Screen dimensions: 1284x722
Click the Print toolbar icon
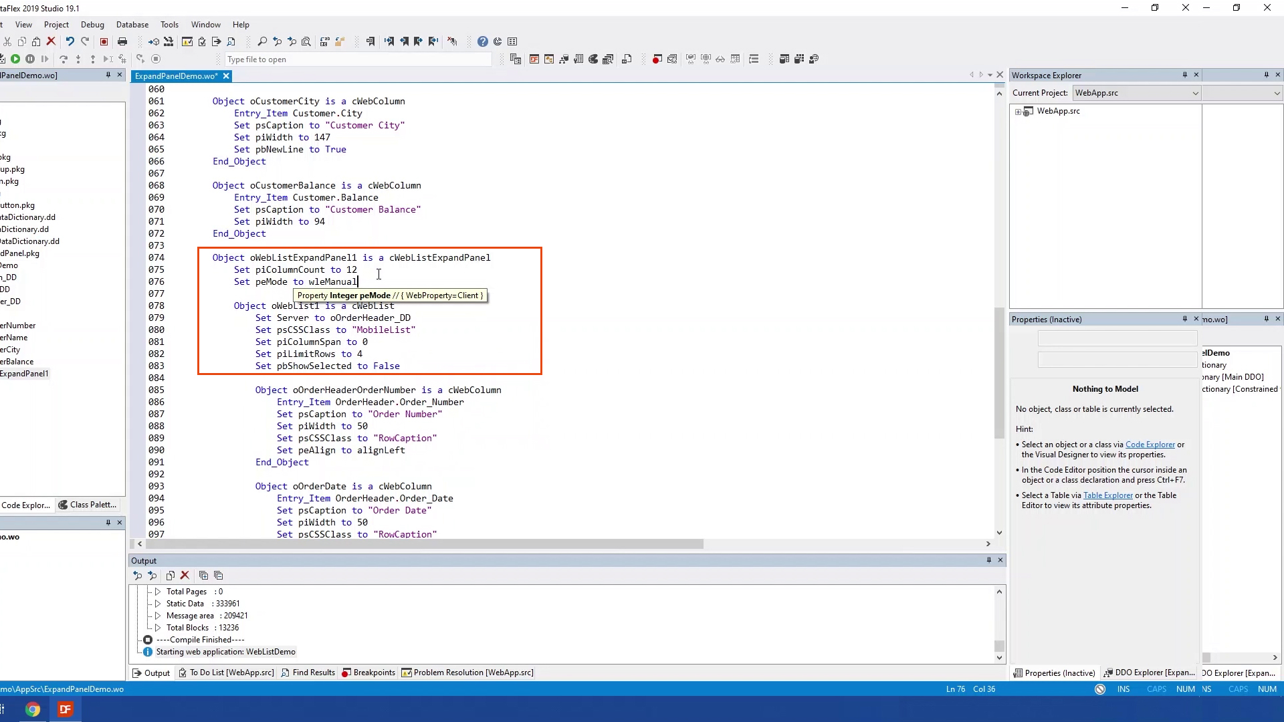[122, 41]
